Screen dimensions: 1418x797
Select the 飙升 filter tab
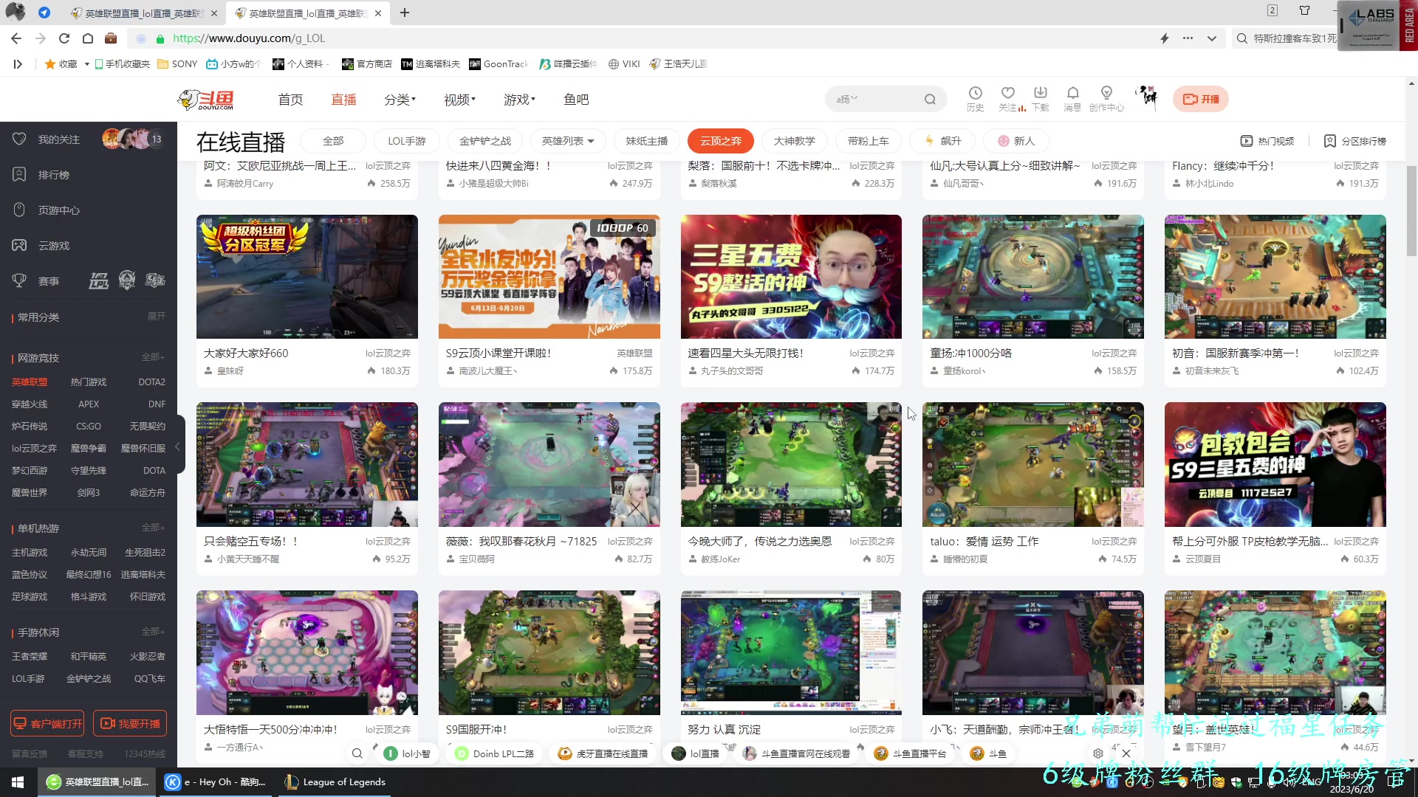coord(942,141)
